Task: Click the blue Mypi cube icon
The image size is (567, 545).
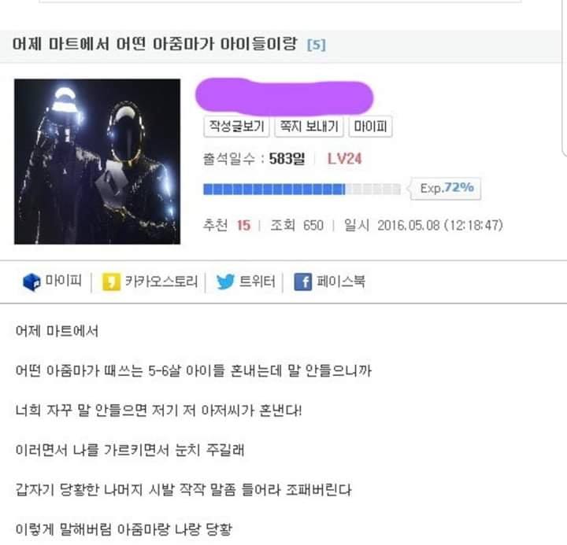Action: click(31, 282)
